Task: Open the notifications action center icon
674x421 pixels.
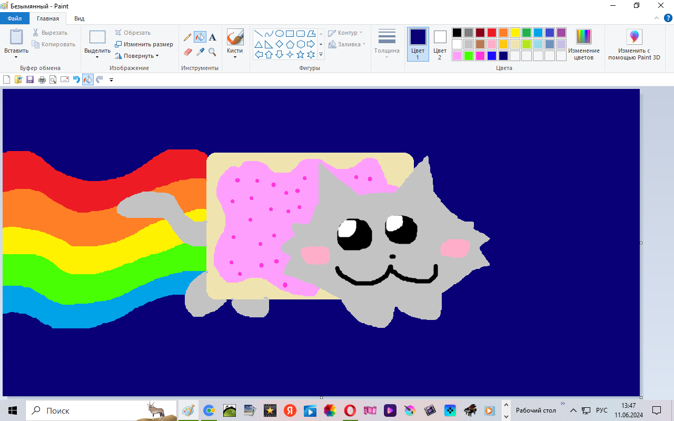Action: 657,410
